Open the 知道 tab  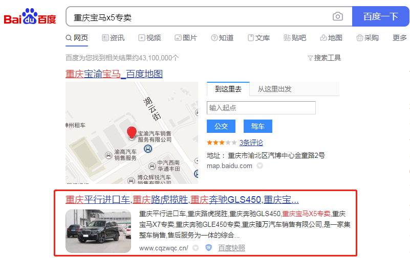tap(222, 38)
